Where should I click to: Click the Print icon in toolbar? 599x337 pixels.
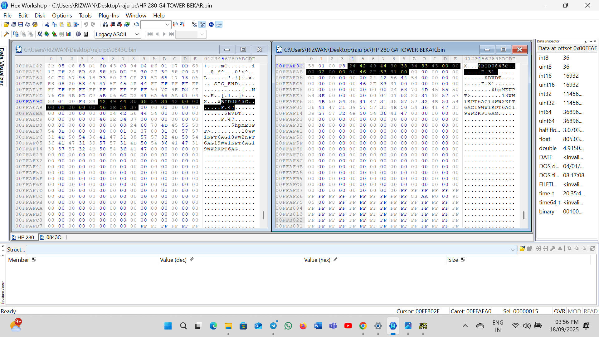(x=28, y=24)
